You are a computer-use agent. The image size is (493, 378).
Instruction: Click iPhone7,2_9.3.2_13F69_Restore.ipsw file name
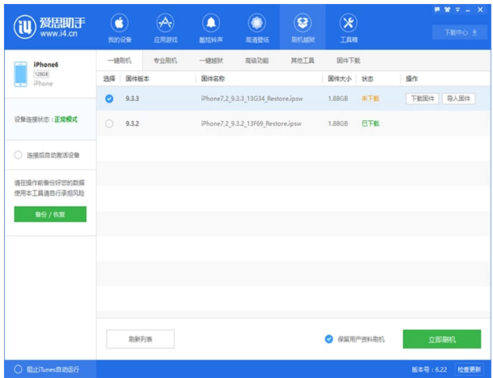(251, 123)
